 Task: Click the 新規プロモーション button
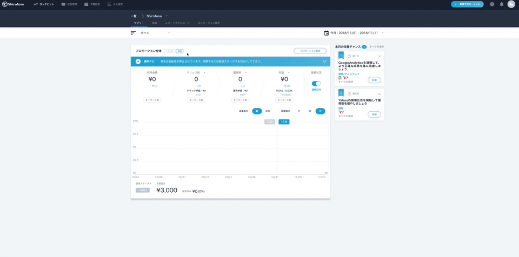tap(467, 4)
